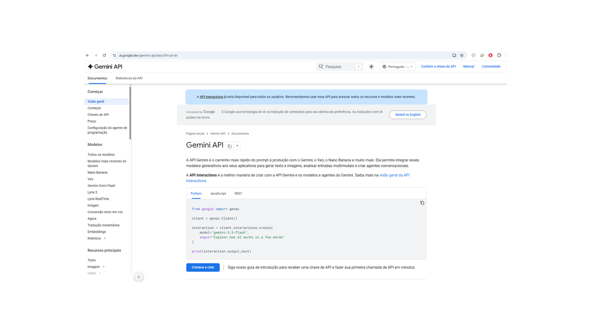Open the Extensions puzzle-piece menu
Image resolution: width=591 pixels, height=332 pixels.
pyautogui.click(x=499, y=55)
